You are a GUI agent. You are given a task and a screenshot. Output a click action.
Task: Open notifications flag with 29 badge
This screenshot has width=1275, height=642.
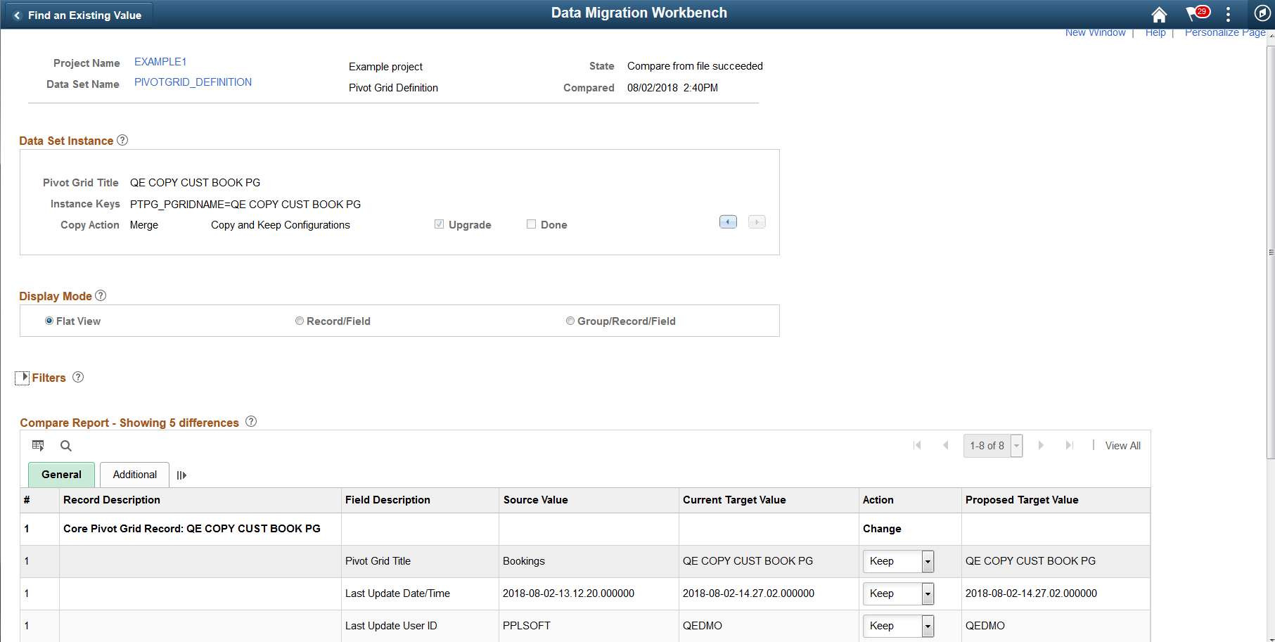[1197, 13]
